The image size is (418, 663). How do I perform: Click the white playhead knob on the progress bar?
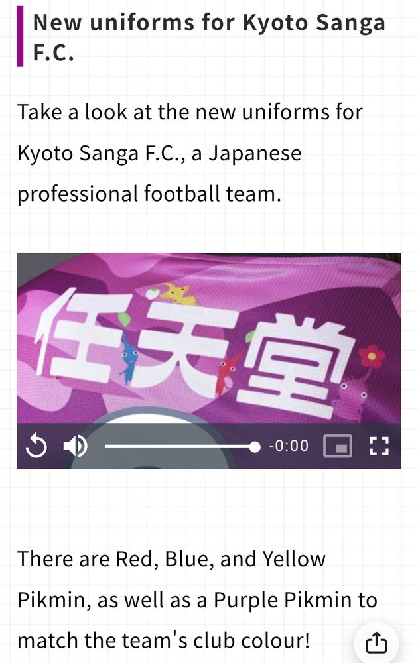(x=255, y=446)
